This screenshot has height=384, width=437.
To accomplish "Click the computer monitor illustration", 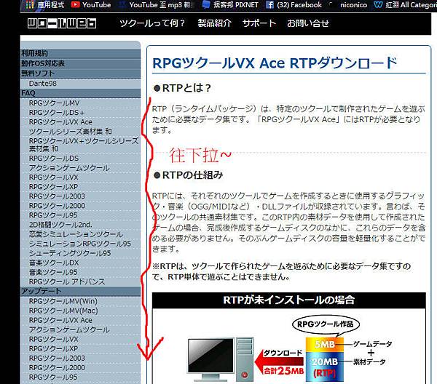I will coord(211,359).
